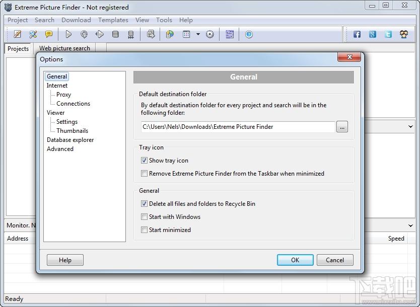Click the stop square toolbar icon
Image resolution: width=420 pixels, height=307 pixels.
tap(115, 34)
